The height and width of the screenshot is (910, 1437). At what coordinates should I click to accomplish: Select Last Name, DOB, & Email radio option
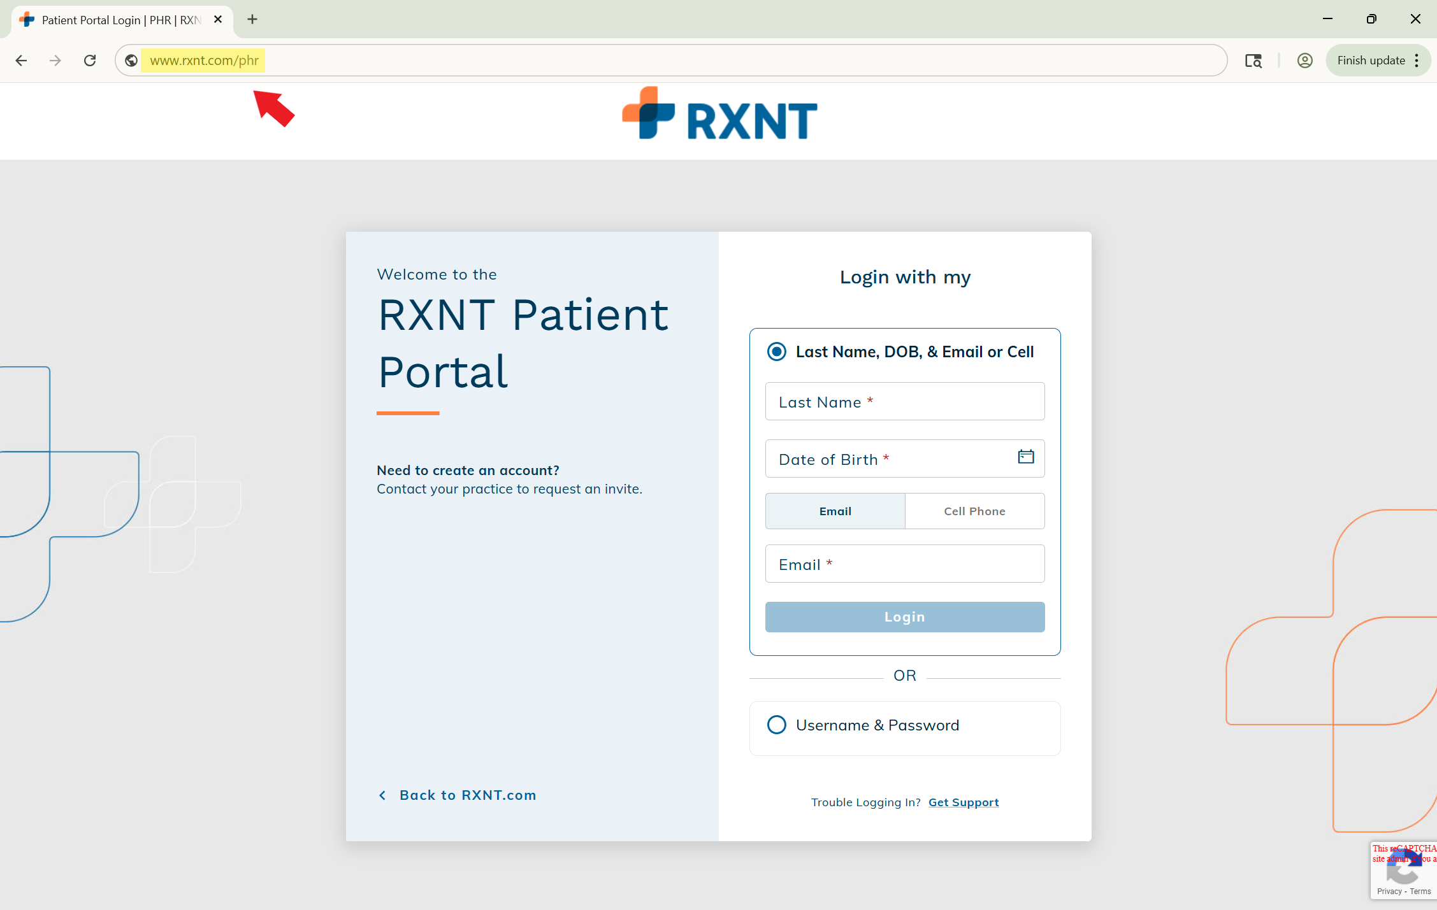click(x=776, y=352)
